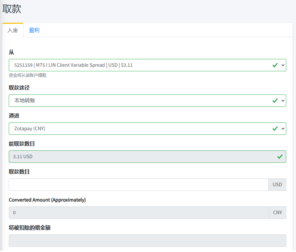Click the 取款数目 amount input field
This screenshot has height=252, width=296.
pos(139,185)
